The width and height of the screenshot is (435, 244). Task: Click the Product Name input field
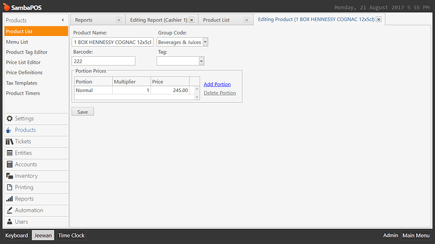coord(112,42)
